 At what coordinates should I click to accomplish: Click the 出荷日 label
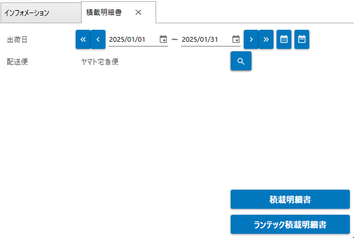17,40
